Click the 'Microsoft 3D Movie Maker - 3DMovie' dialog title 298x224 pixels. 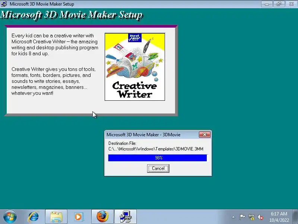coord(143,135)
